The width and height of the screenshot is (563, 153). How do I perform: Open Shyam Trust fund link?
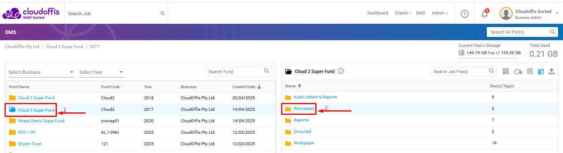(x=30, y=144)
